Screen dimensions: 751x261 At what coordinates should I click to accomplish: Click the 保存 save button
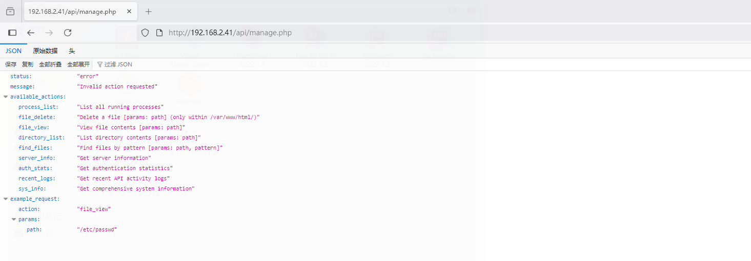pos(11,64)
